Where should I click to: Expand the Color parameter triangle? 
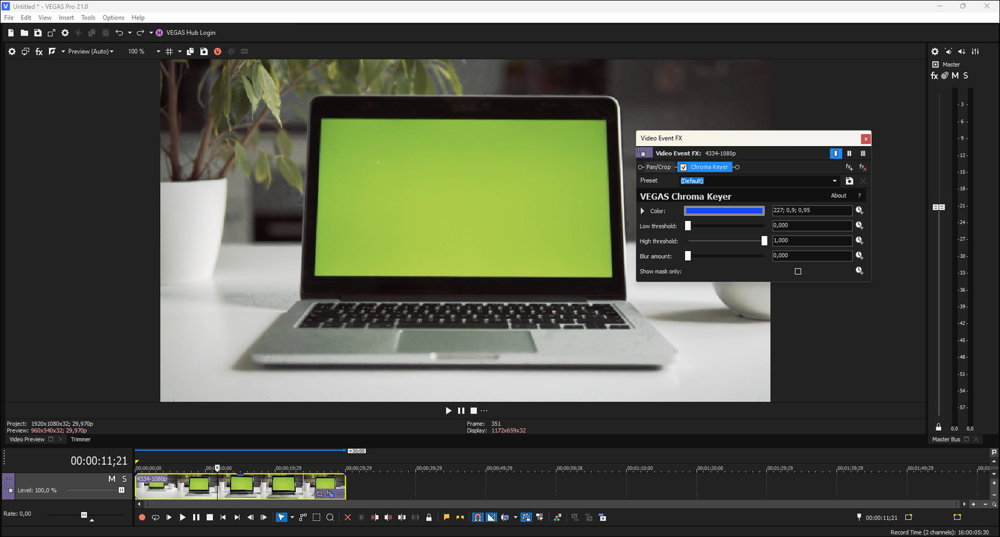coord(642,211)
